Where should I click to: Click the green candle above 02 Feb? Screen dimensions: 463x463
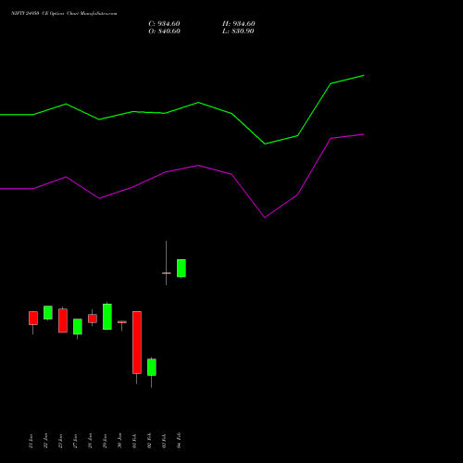(152, 368)
